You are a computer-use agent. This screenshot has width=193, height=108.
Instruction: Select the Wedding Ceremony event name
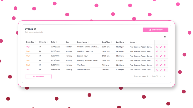[85, 51]
